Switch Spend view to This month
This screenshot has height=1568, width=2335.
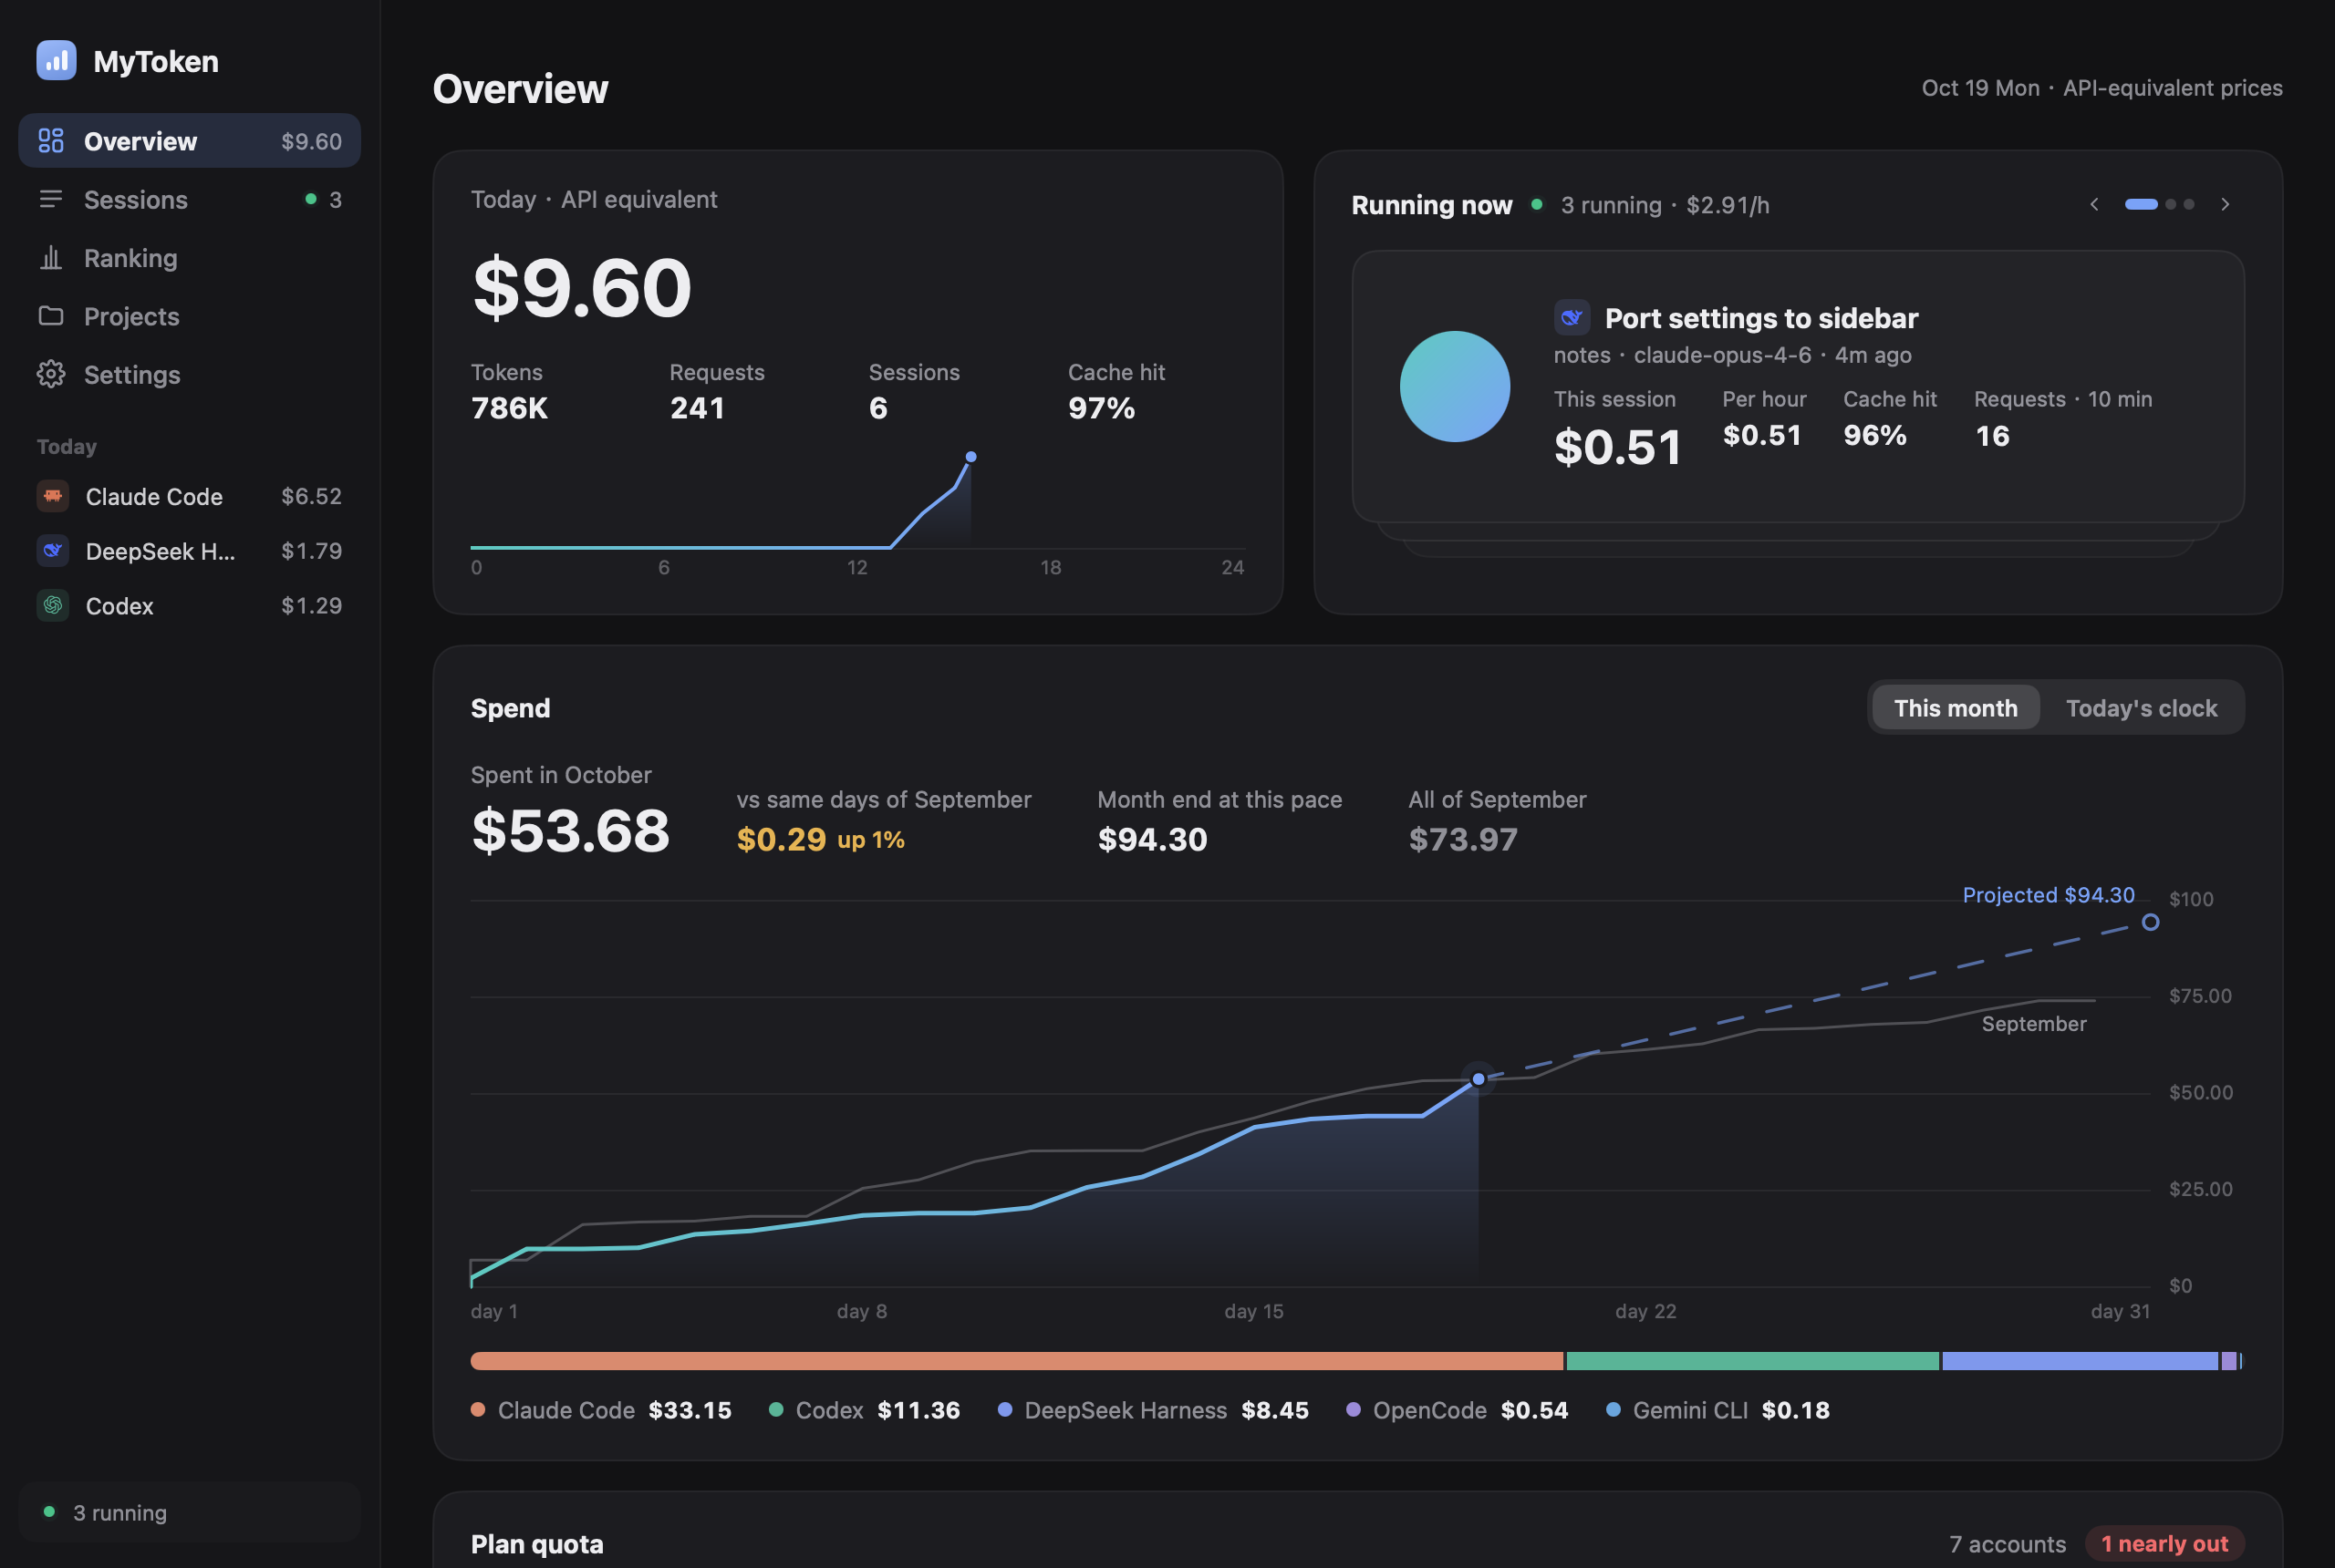coord(1955,708)
